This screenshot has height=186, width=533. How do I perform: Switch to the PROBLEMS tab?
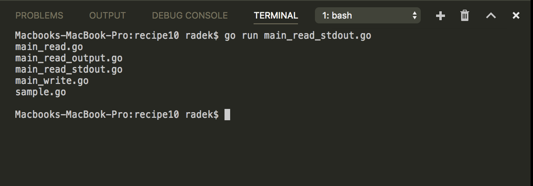pyautogui.click(x=39, y=16)
